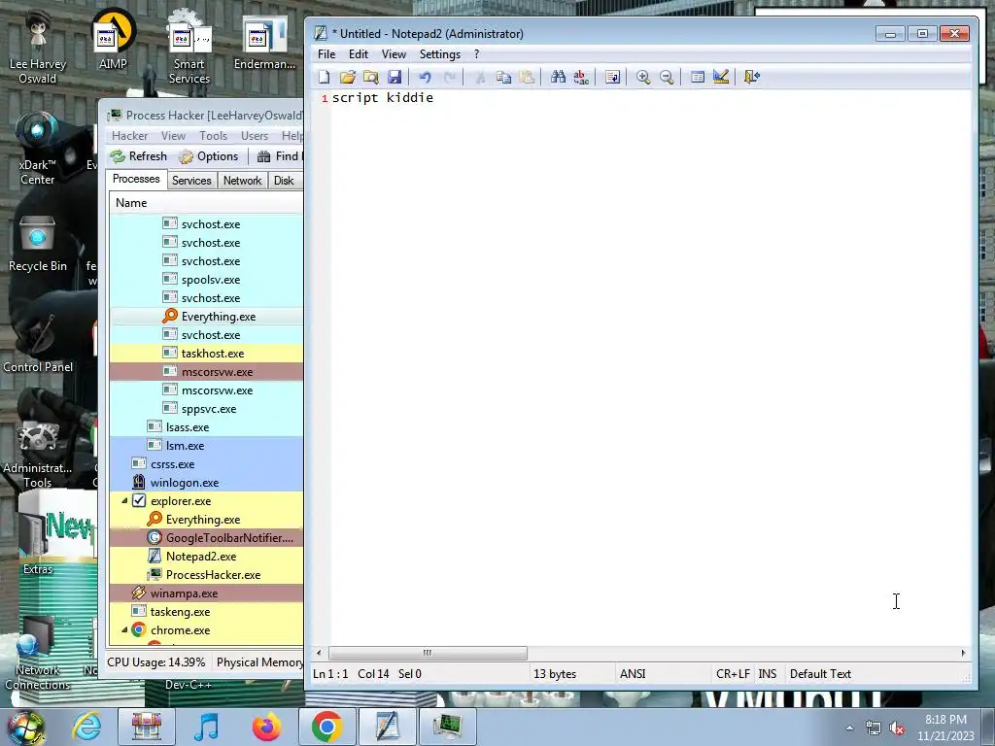Open Users menu in Process Hacker
Viewport: 995px width, 746px height.
[x=255, y=136]
